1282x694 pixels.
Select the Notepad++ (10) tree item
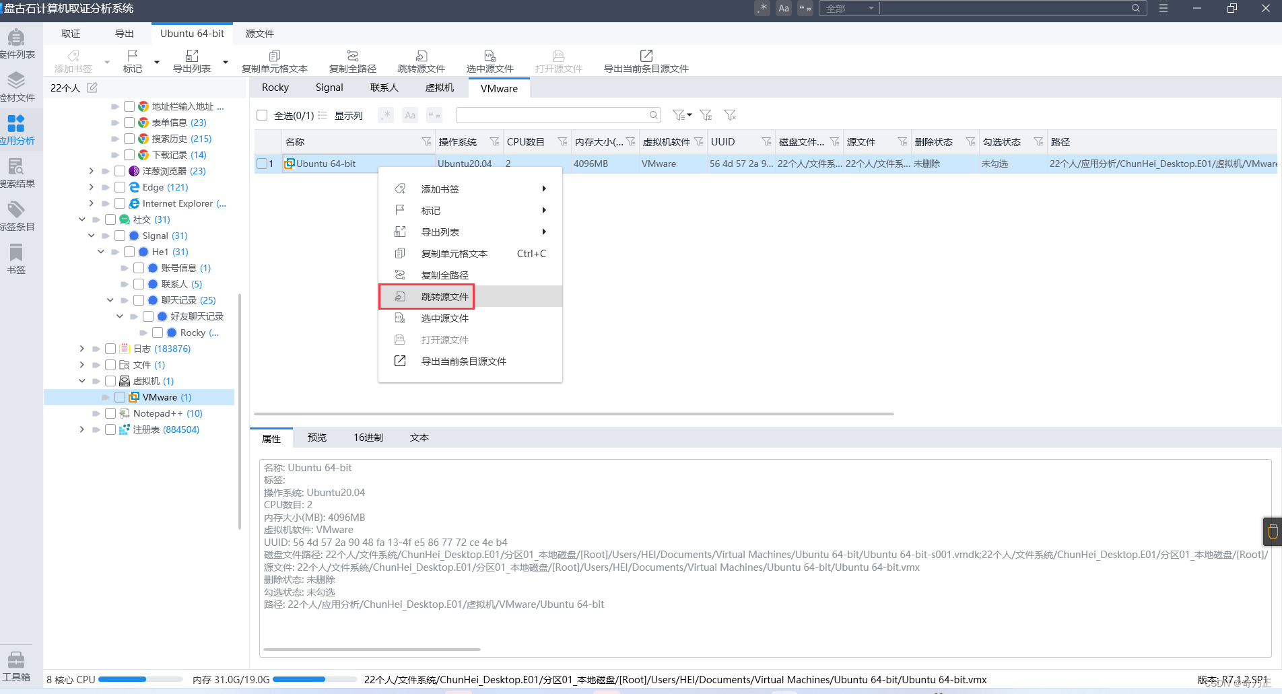(168, 413)
